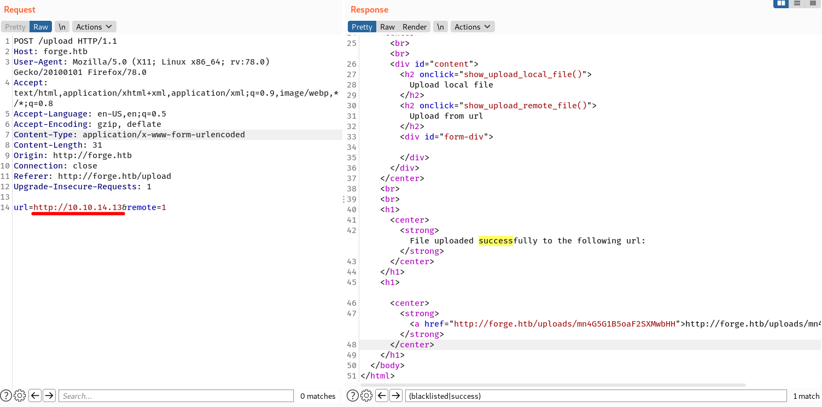Viewport: 822px width, 407px height.
Task: Jump to next match in Response
Action: click(396, 396)
